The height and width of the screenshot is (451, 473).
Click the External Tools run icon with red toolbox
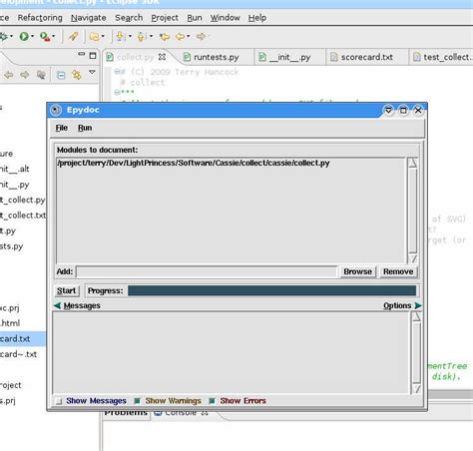pos(45,36)
